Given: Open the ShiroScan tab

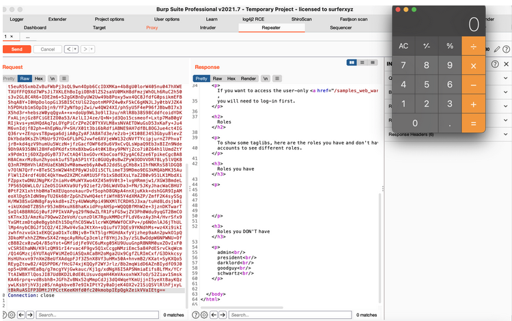Looking at the screenshot, I should 301,19.
